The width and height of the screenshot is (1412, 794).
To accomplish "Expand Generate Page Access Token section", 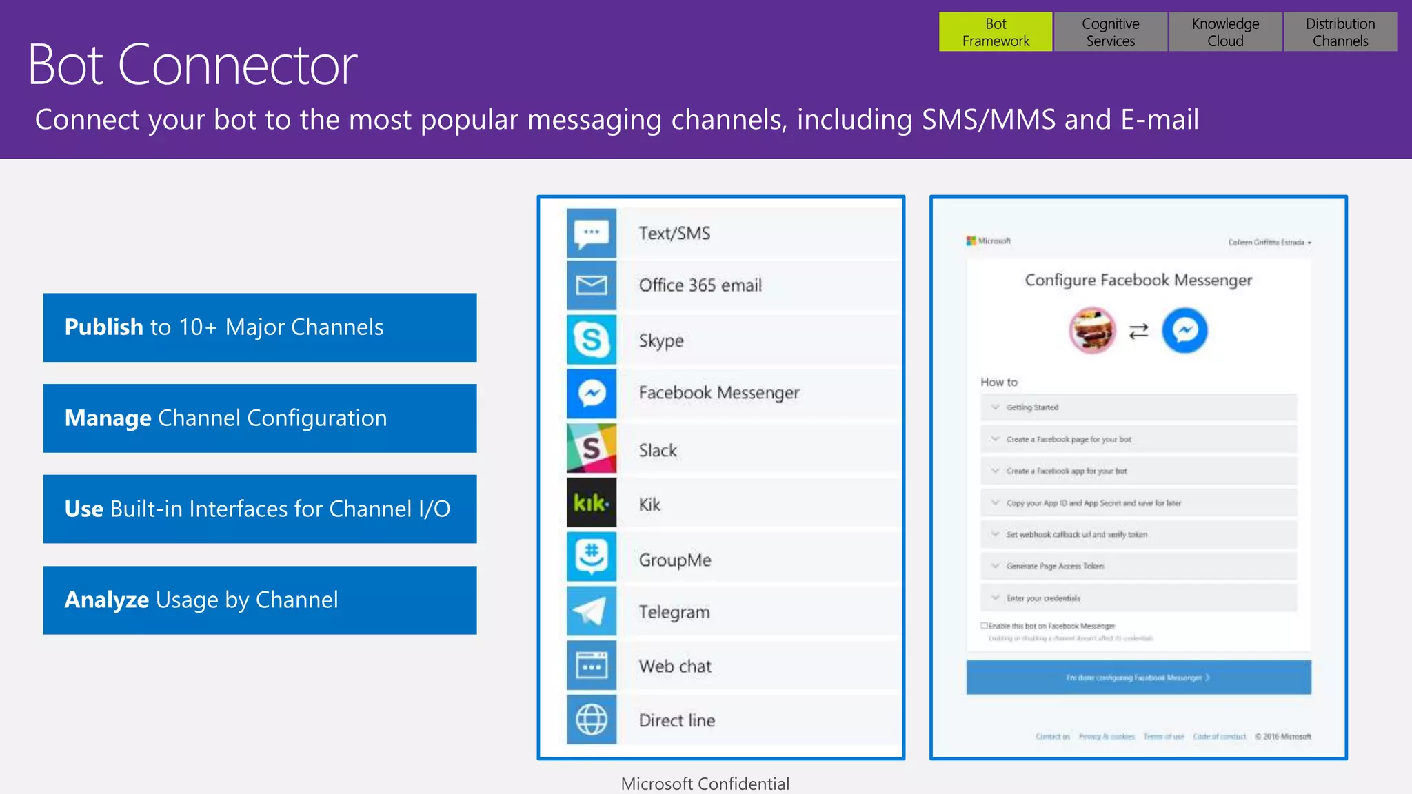I will click(1138, 566).
